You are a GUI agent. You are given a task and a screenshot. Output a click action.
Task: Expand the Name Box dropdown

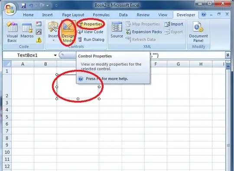pos(55,55)
